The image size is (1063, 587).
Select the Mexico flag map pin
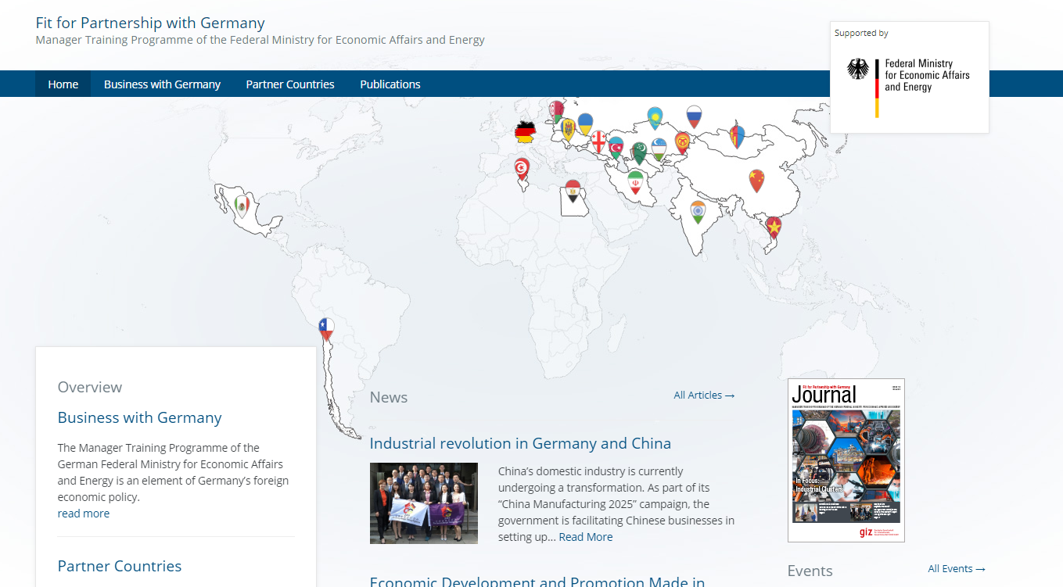coord(242,206)
